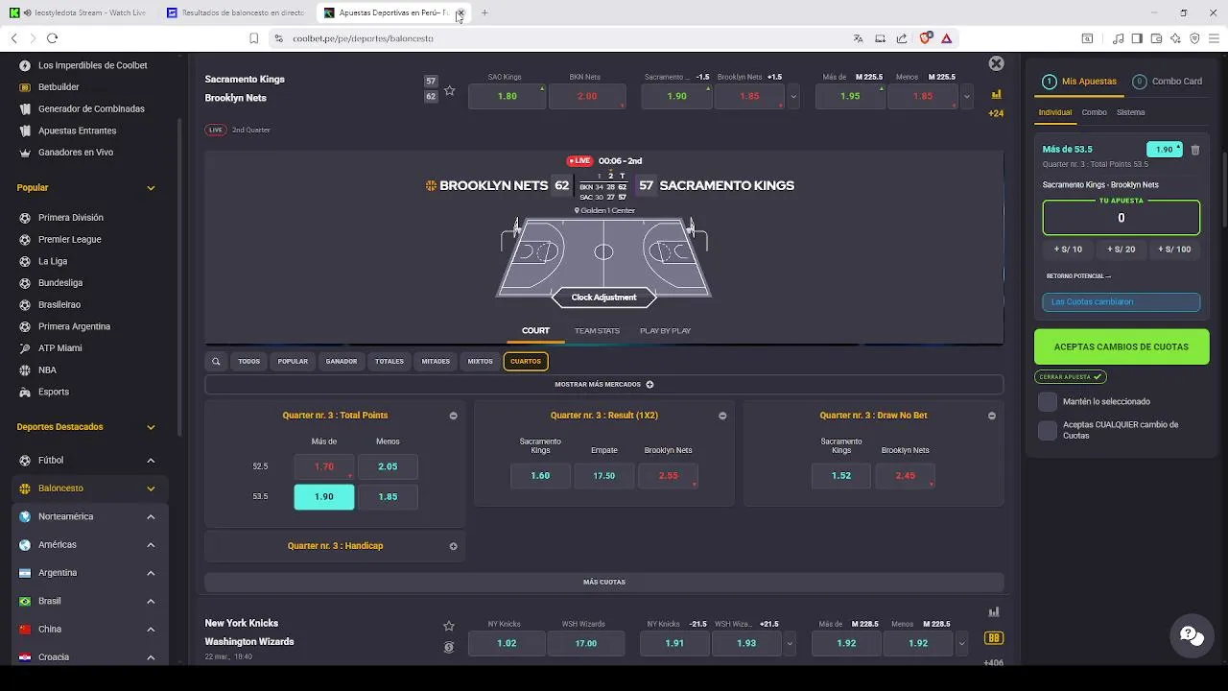Collapse Quarter nr. 3 Total Points market
Screen dimensions: 1228x691
click(453, 416)
